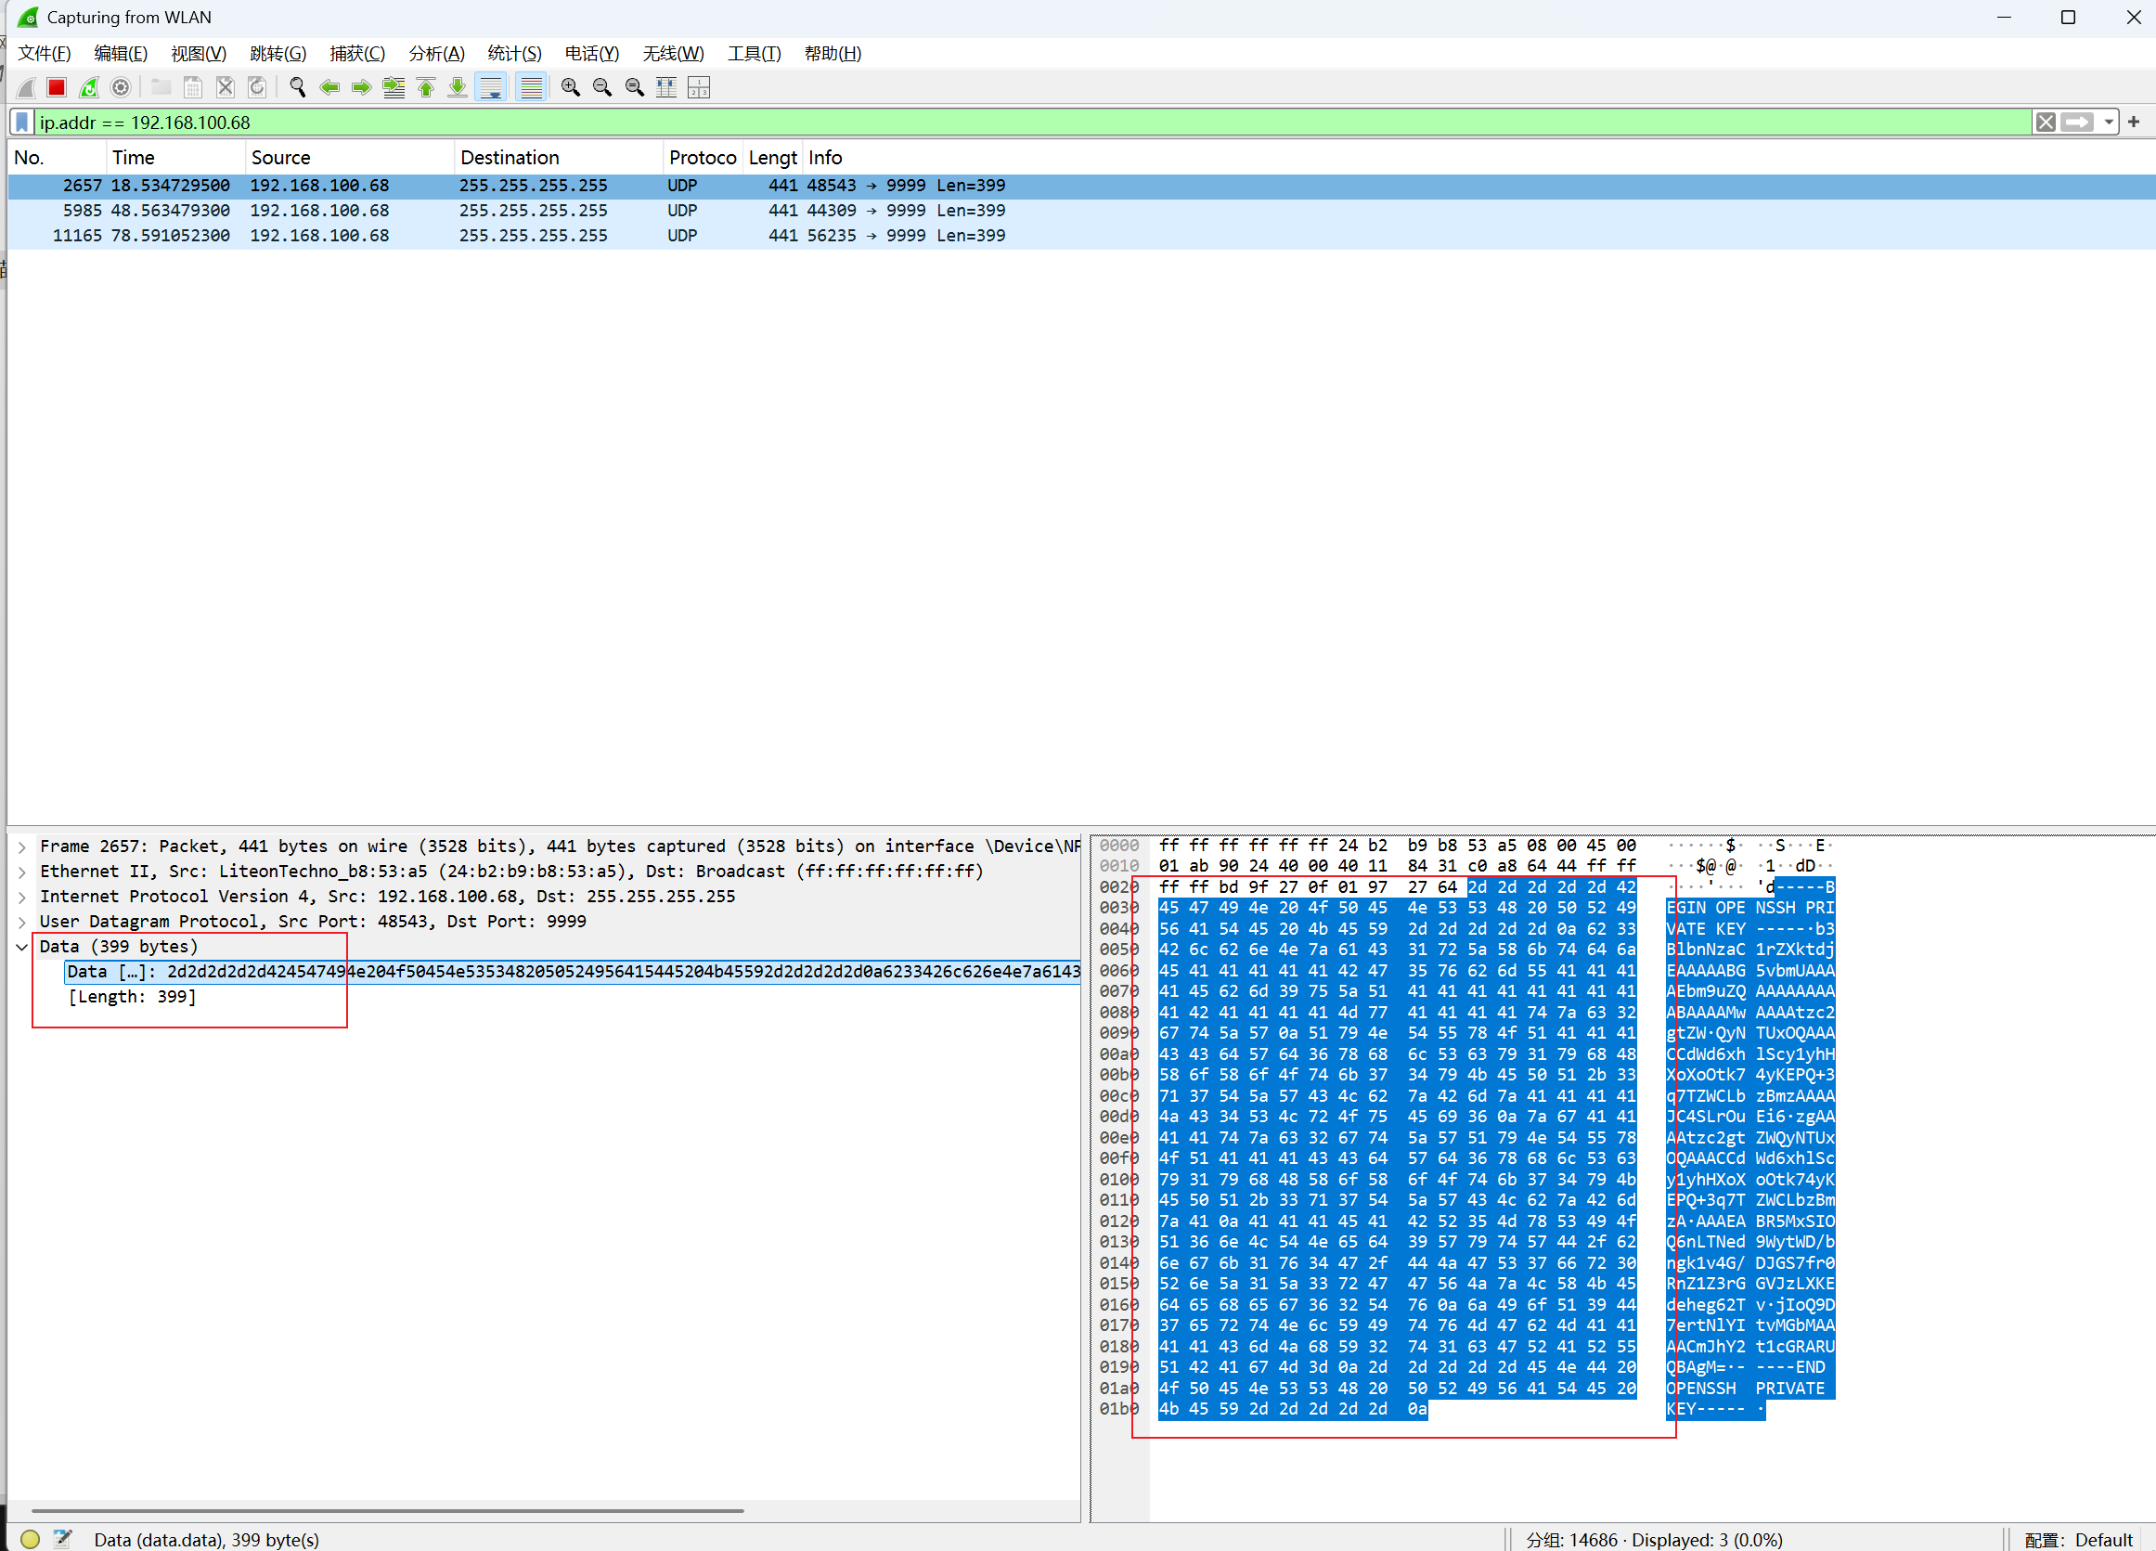Open the 工具(T) menu
2156x1551 pixels.
tap(754, 53)
